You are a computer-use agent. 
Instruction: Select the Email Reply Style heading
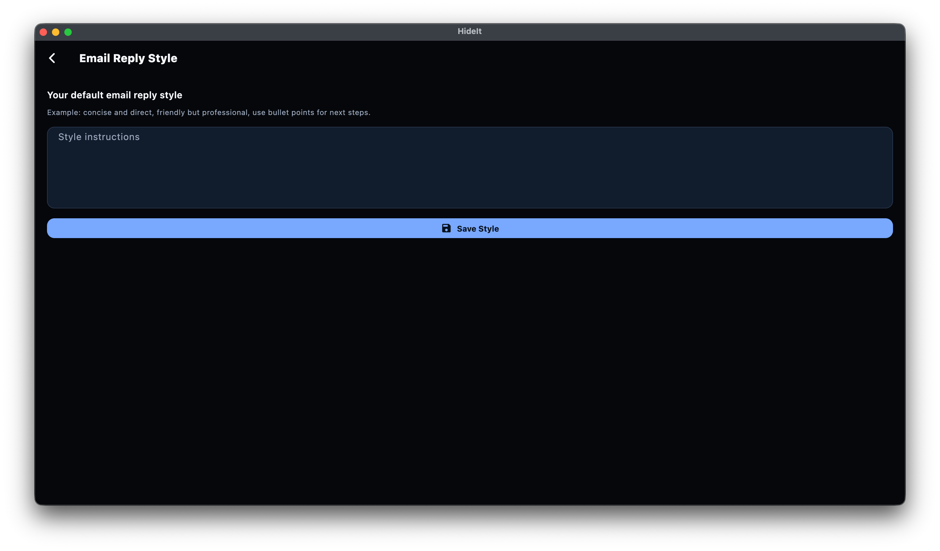point(128,58)
